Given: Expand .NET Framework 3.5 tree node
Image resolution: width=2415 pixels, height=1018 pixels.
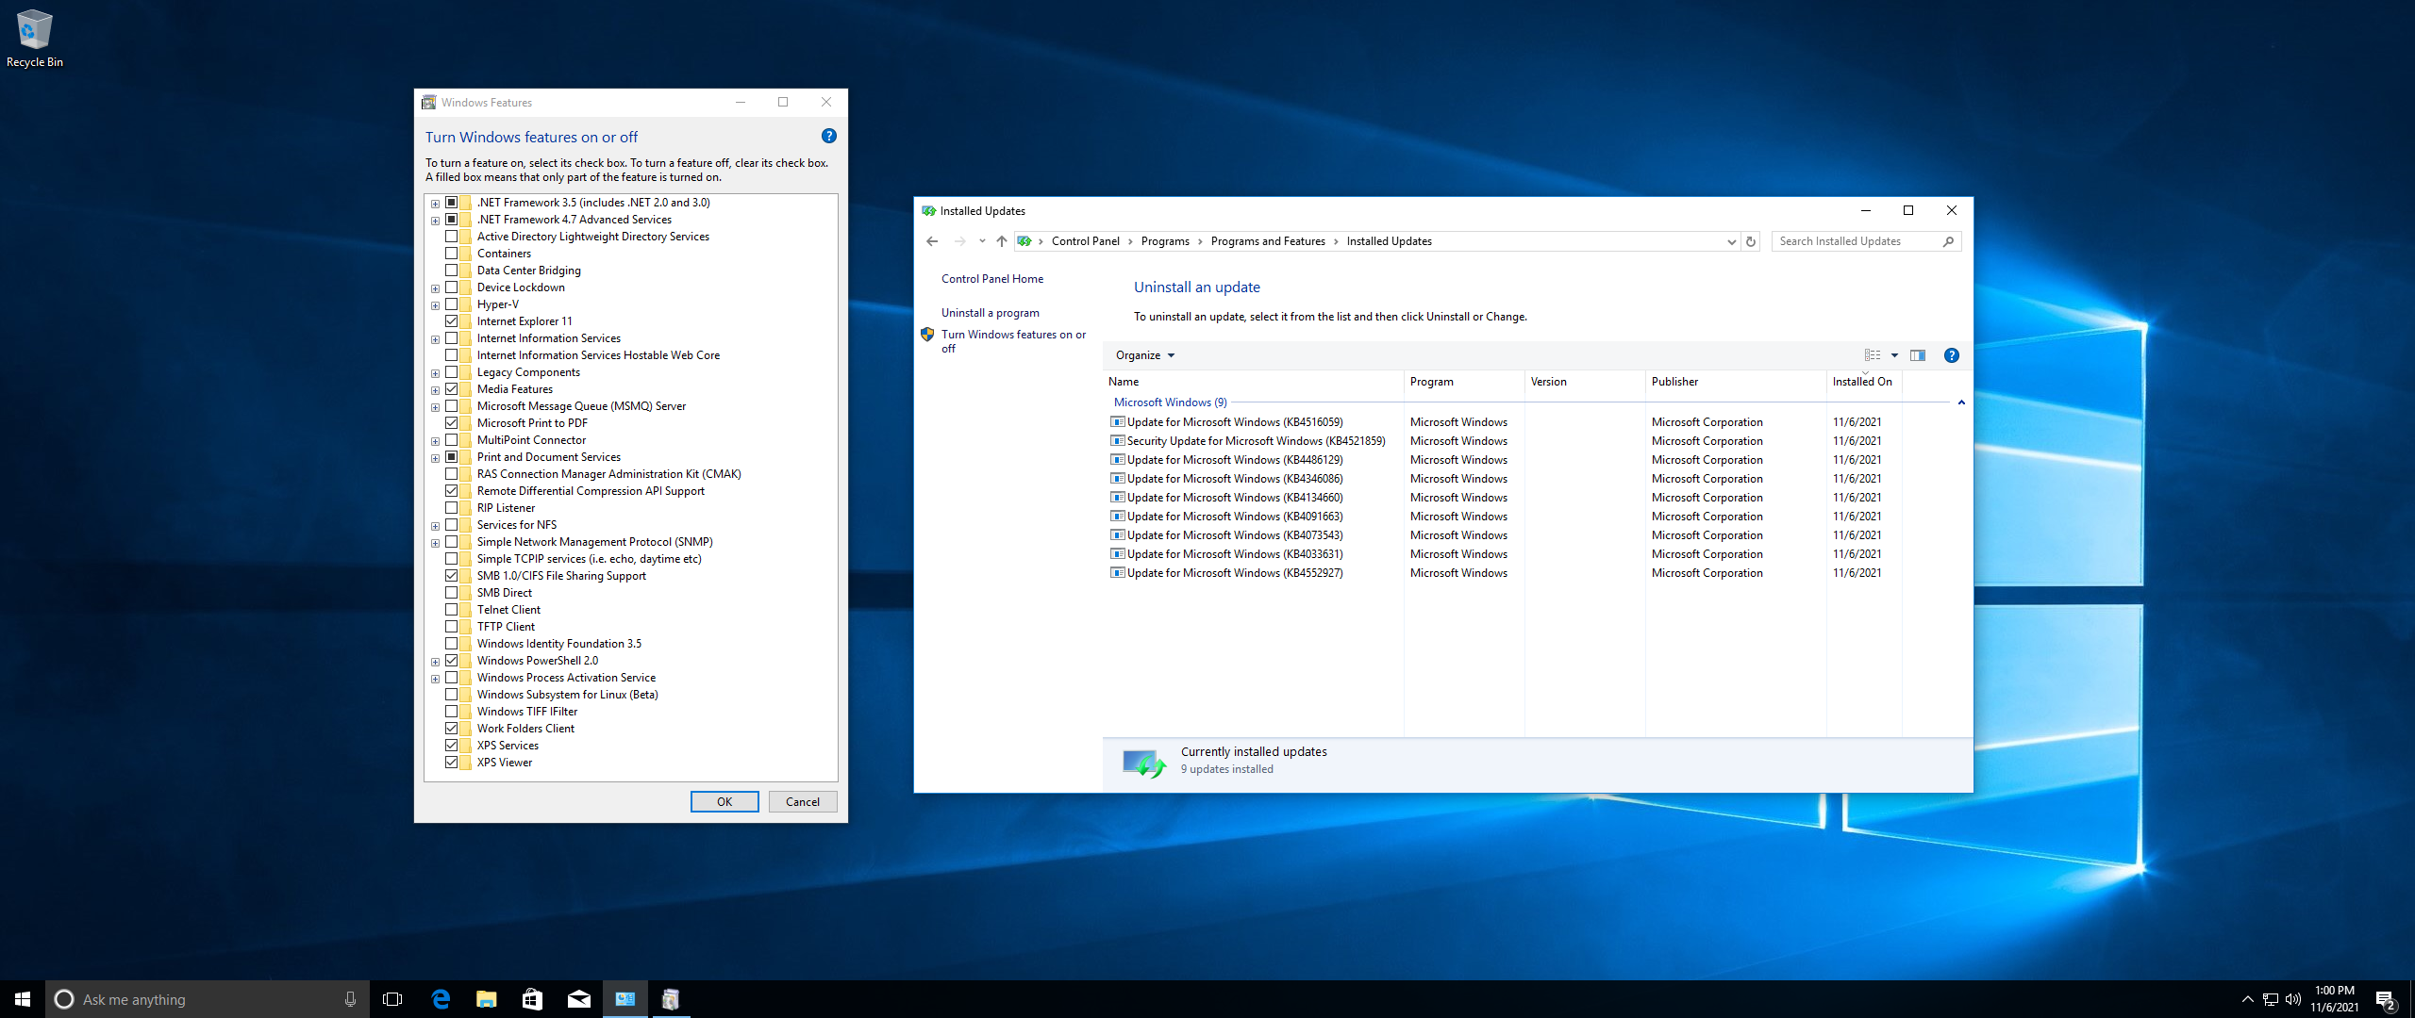Looking at the screenshot, I should (435, 204).
